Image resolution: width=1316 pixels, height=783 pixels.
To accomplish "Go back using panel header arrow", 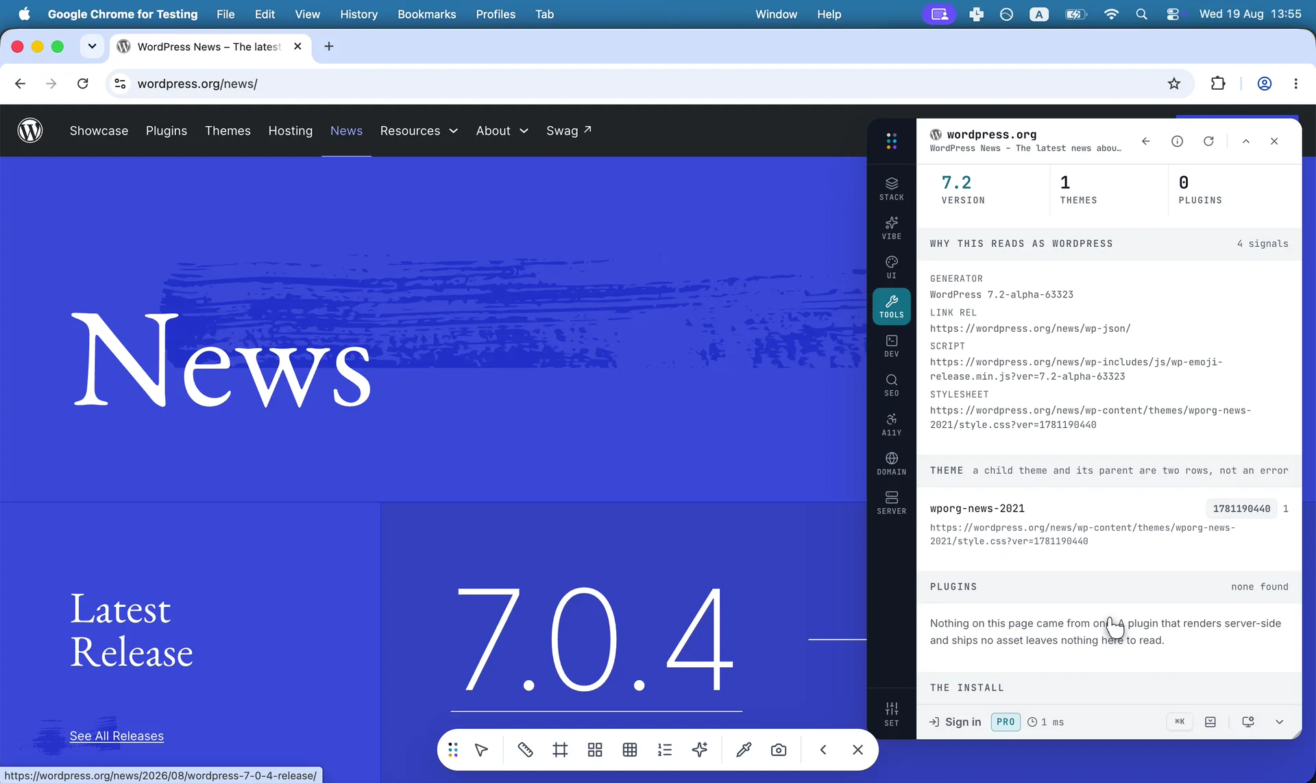I will pyautogui.click(x=1145, y=141).
